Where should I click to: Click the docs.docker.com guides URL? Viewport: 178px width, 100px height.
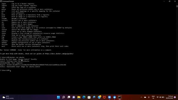[59, 54]
